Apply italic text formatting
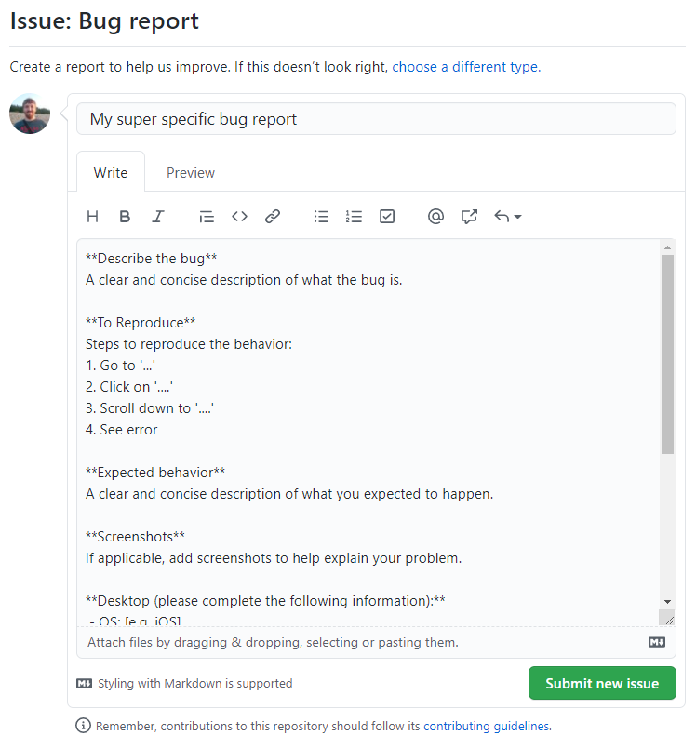The width and height of the screenshot is (696, 748). coord(158,217)
